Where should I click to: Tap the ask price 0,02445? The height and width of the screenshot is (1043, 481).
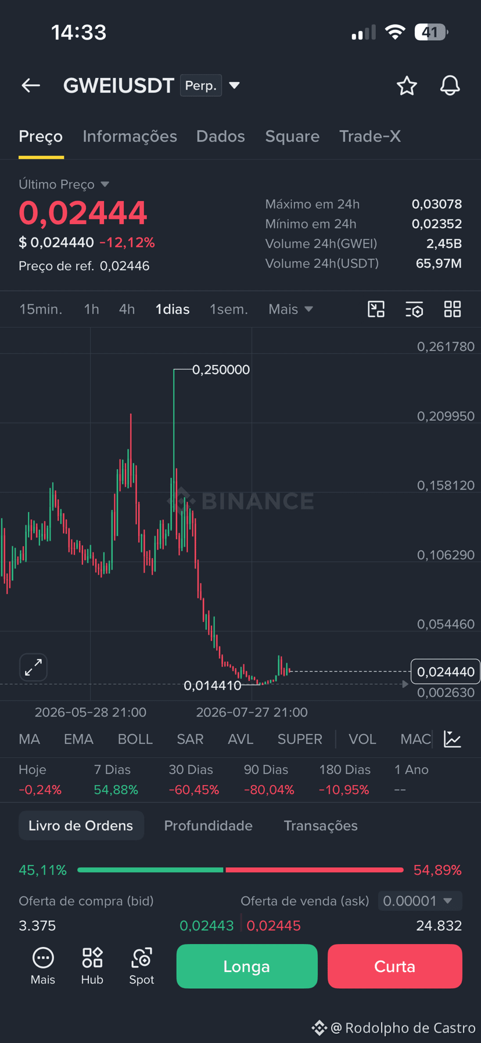[x=274, y=925]
